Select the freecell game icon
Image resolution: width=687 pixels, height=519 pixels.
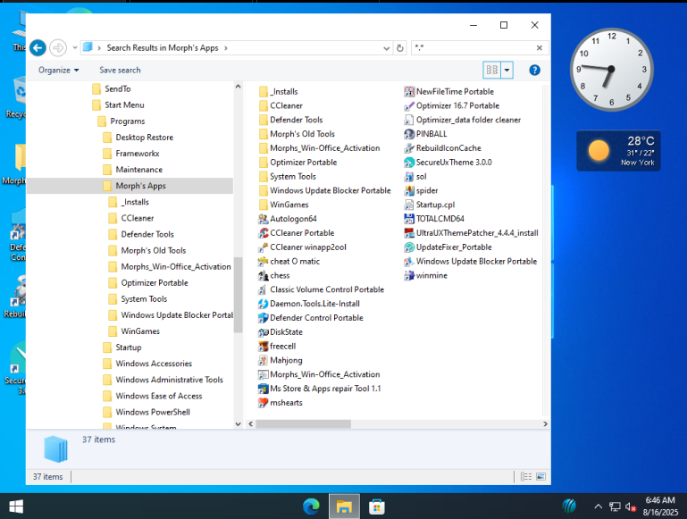263,346
